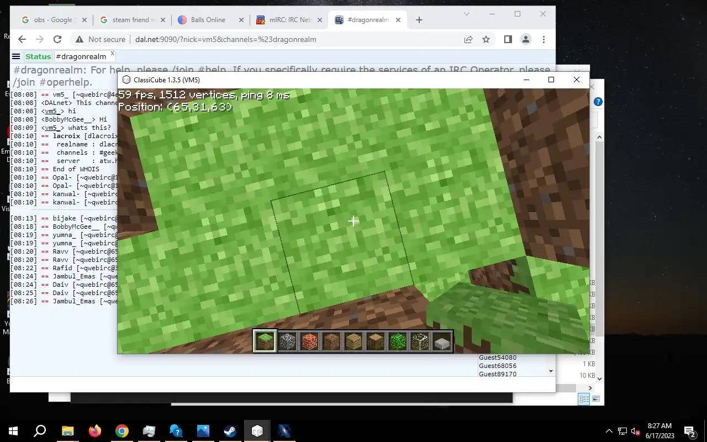This screenshot has height=442, width=707.
Task: Open the Status tab in the IRC client
Action: tap(38, 56)
